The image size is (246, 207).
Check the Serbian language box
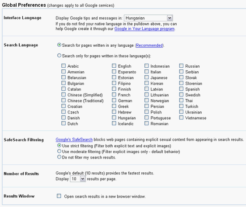click(181, 72)
